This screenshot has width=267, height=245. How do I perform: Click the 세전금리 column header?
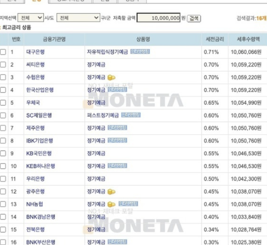coord(215,39)
